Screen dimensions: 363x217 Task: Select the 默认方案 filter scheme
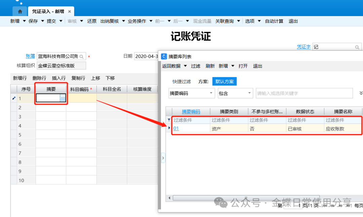[225, 82]
